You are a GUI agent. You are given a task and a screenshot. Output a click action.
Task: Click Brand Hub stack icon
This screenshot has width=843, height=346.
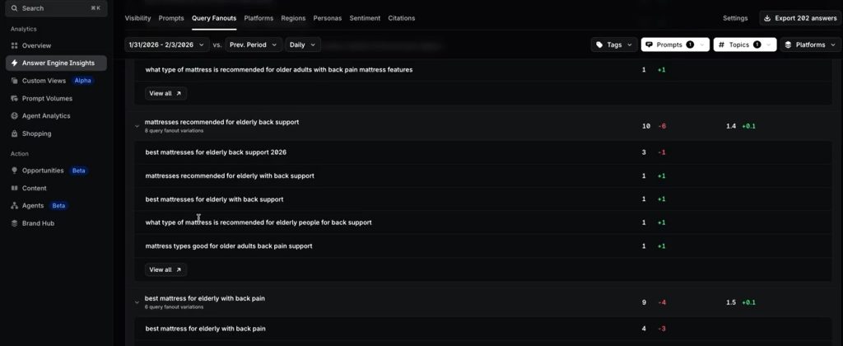point(15,223)
